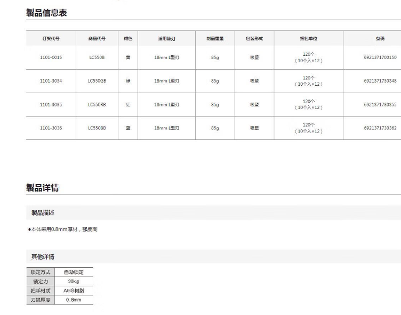Click the 製品信息表 section heading
Viewport: 401px width, 315px height.
pyautogui.click(x=46, y=12)
